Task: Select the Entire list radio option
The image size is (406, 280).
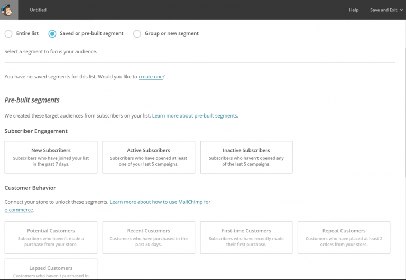Action: (8, 33)
